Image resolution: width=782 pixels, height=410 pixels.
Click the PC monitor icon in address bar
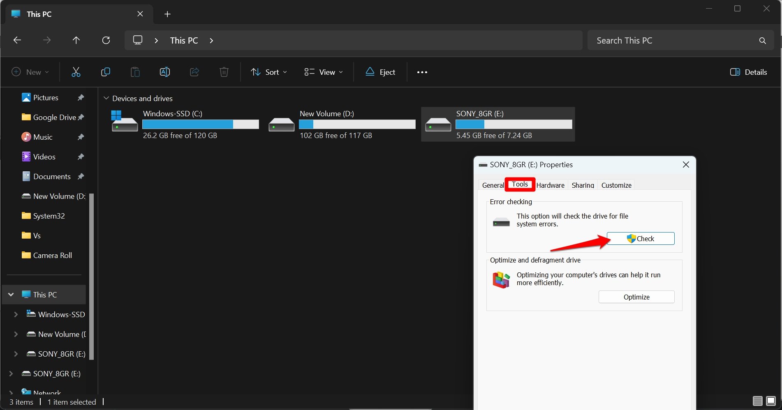138,40
